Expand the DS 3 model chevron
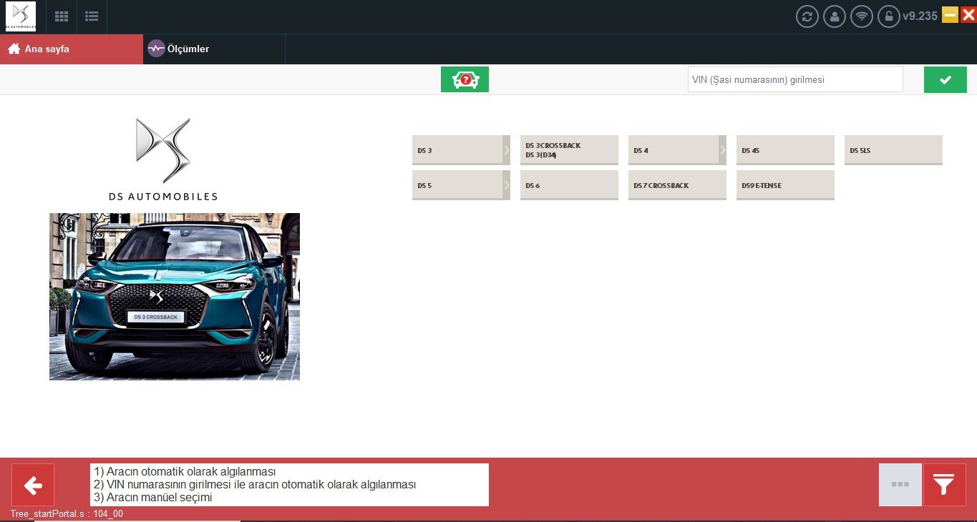977x522 pixels. click(x=507, y=150)
